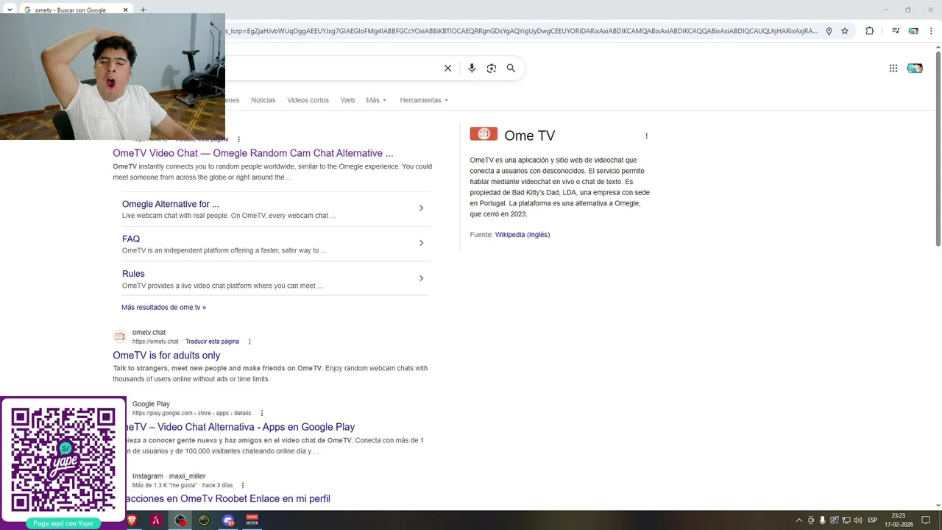Switch the ESP input language
This screenshot has width=942, height=530.
[x=873, y=520]
